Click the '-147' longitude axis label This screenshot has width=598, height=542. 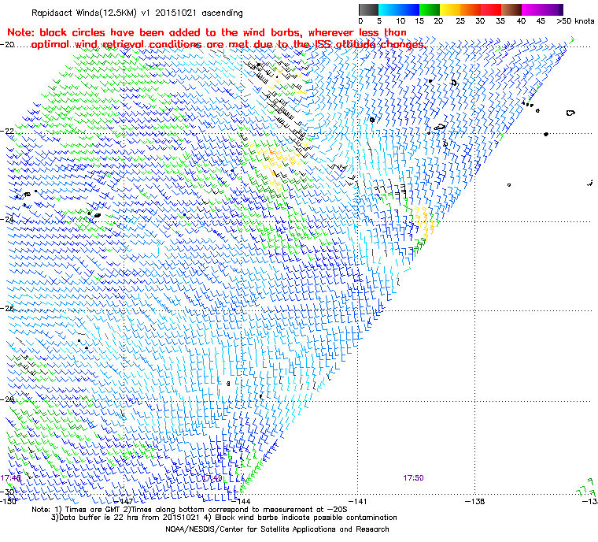[x=124, y=502]
